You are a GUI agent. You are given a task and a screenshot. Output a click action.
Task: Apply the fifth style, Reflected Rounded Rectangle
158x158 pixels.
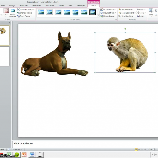click(x=76, y=12)
